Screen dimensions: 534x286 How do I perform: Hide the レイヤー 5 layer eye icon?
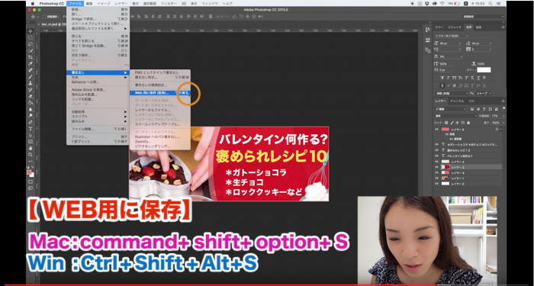tap(436, 130)
